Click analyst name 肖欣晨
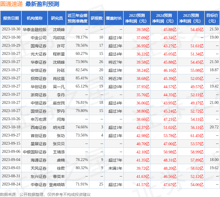 pyautogui.click(x=59, y=79)
